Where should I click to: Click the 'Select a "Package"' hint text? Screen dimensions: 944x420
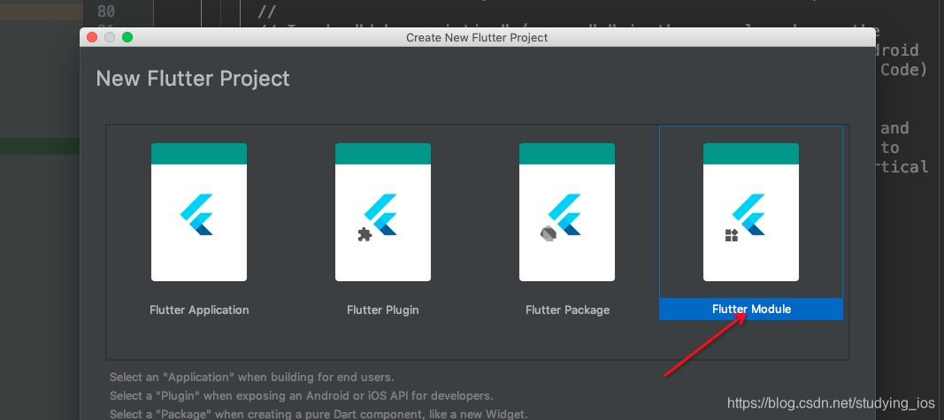[x=319, y=414]
